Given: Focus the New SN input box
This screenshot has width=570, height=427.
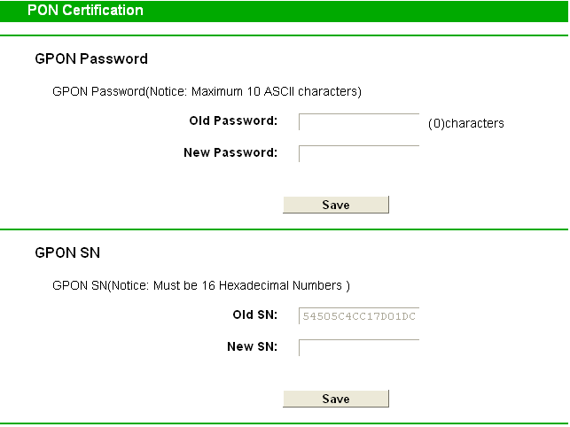Looking at the screenshot, I should pyautogui.click(x=358, y=347).
